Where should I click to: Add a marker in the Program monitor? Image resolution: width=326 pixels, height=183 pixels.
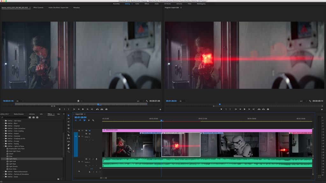pyautogui.click(x=221, y=109)
